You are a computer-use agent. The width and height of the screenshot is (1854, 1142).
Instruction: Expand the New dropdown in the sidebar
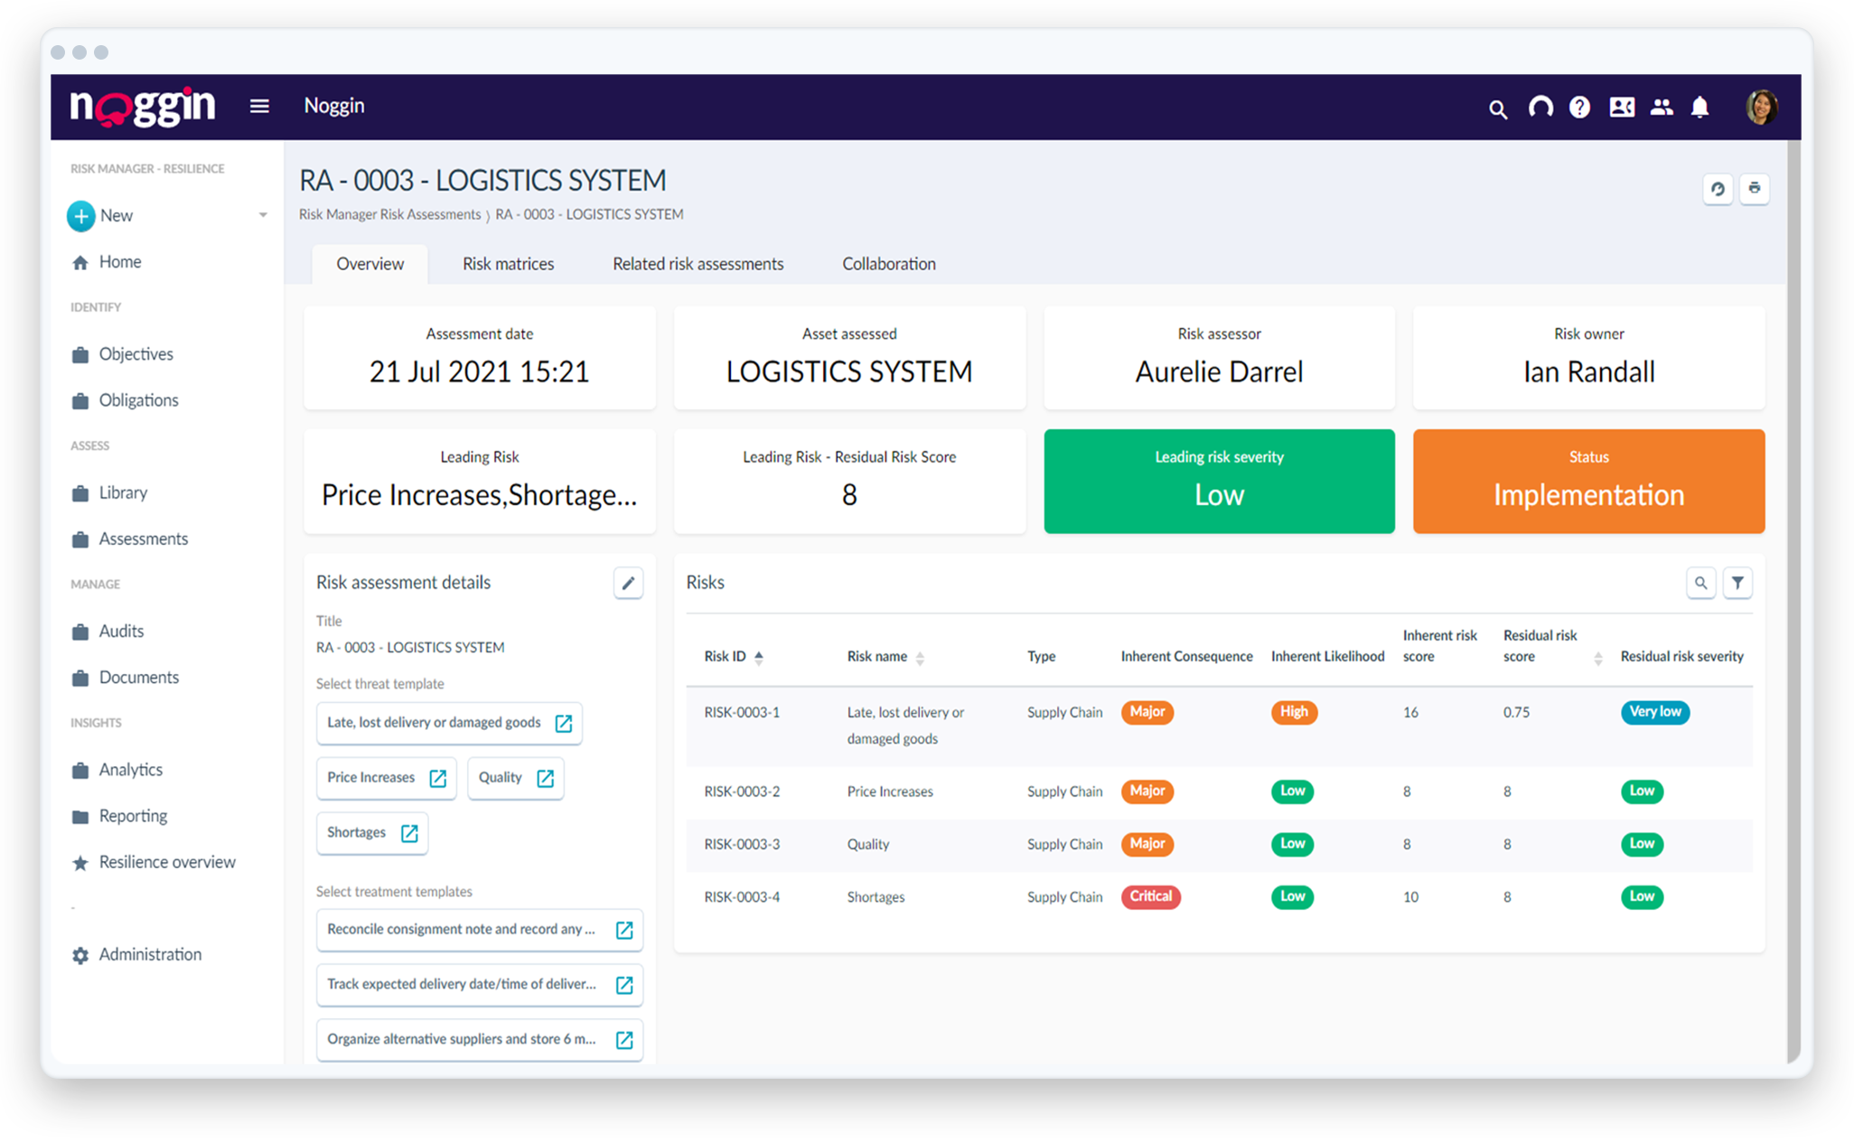coord(263,215)
